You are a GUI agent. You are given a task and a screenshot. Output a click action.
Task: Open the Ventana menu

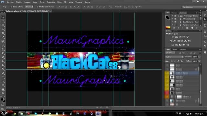(79, 2)
